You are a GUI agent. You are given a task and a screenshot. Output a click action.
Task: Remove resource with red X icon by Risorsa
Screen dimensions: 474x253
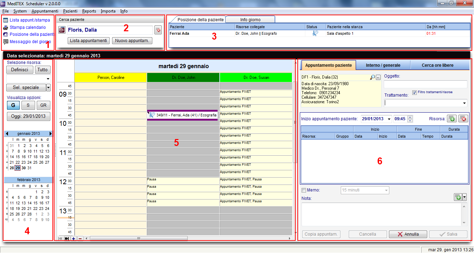coord(463,119)
